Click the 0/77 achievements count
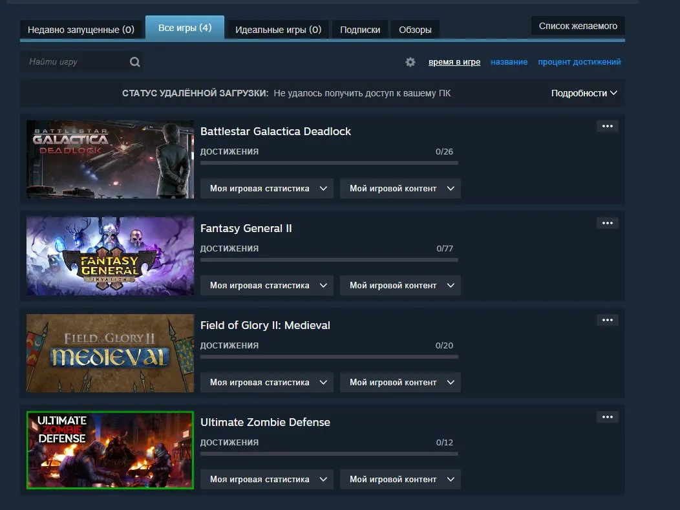 tap(445, 248)
